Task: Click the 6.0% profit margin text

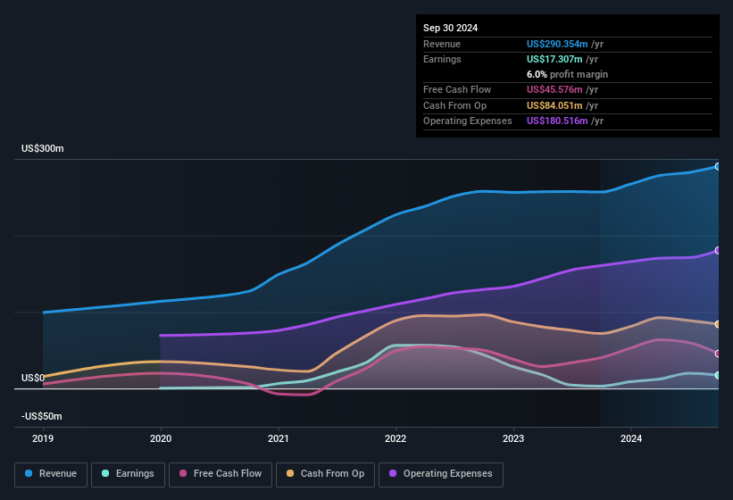Action: click(x=567, y=74)
